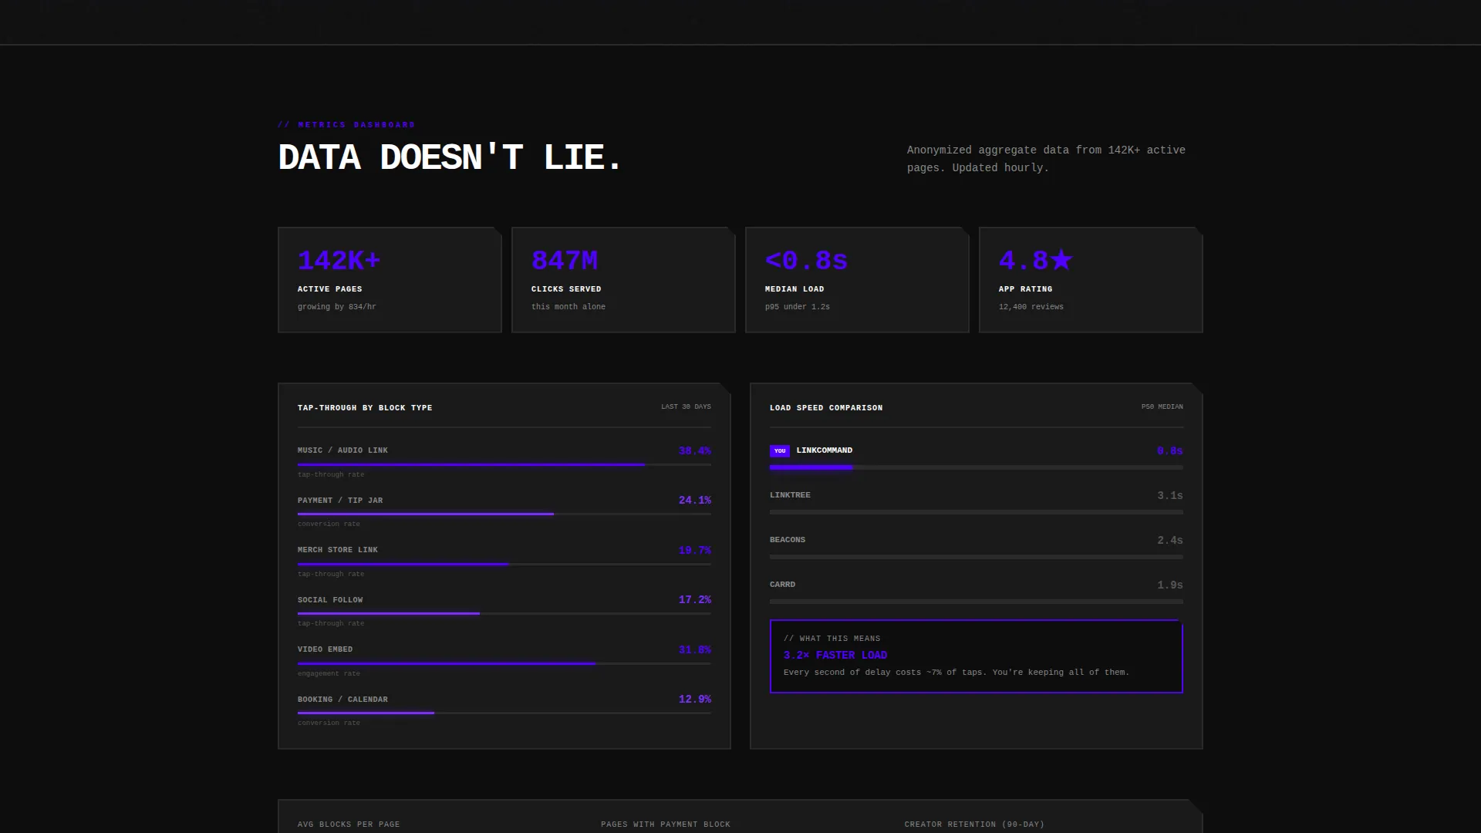Click the Beacons load speed bar

(977, 557)
